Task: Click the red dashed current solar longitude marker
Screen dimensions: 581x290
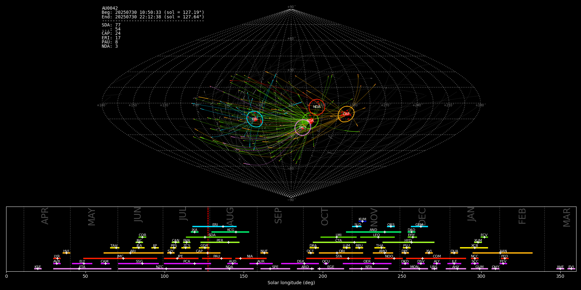Action: point(208,239)
